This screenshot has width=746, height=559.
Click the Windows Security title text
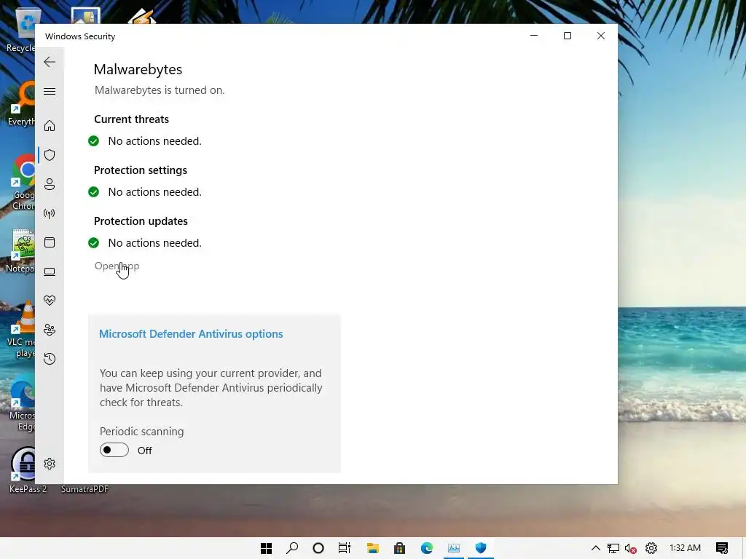[80, 36]
